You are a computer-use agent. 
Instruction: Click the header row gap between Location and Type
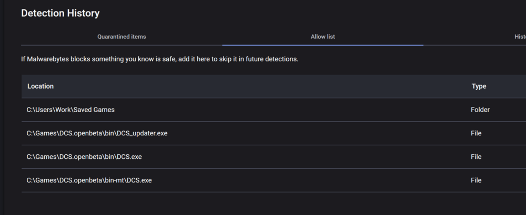click(263, 86)
